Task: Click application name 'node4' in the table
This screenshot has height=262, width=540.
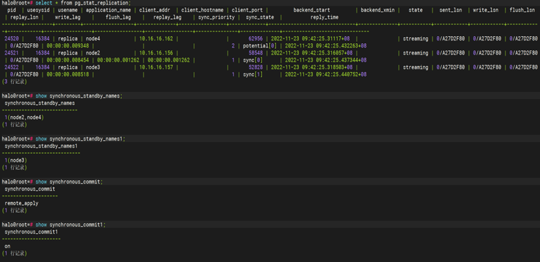Action: pyautogui.click(x=93, y=39)
